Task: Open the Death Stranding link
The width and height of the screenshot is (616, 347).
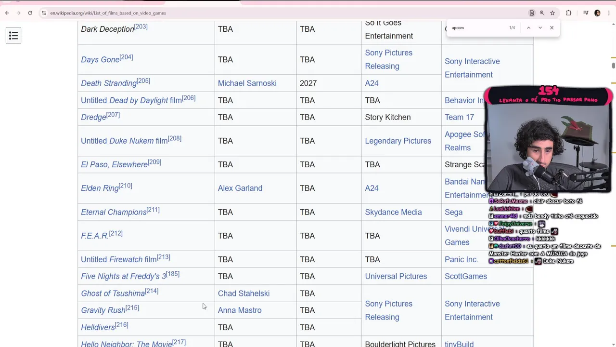Action: click(x=109, y=83)
